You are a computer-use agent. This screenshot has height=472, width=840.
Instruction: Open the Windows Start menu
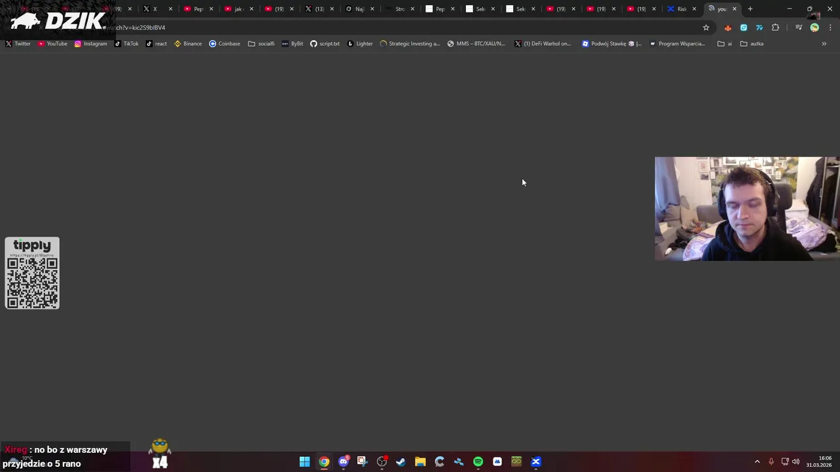(304, 462)
